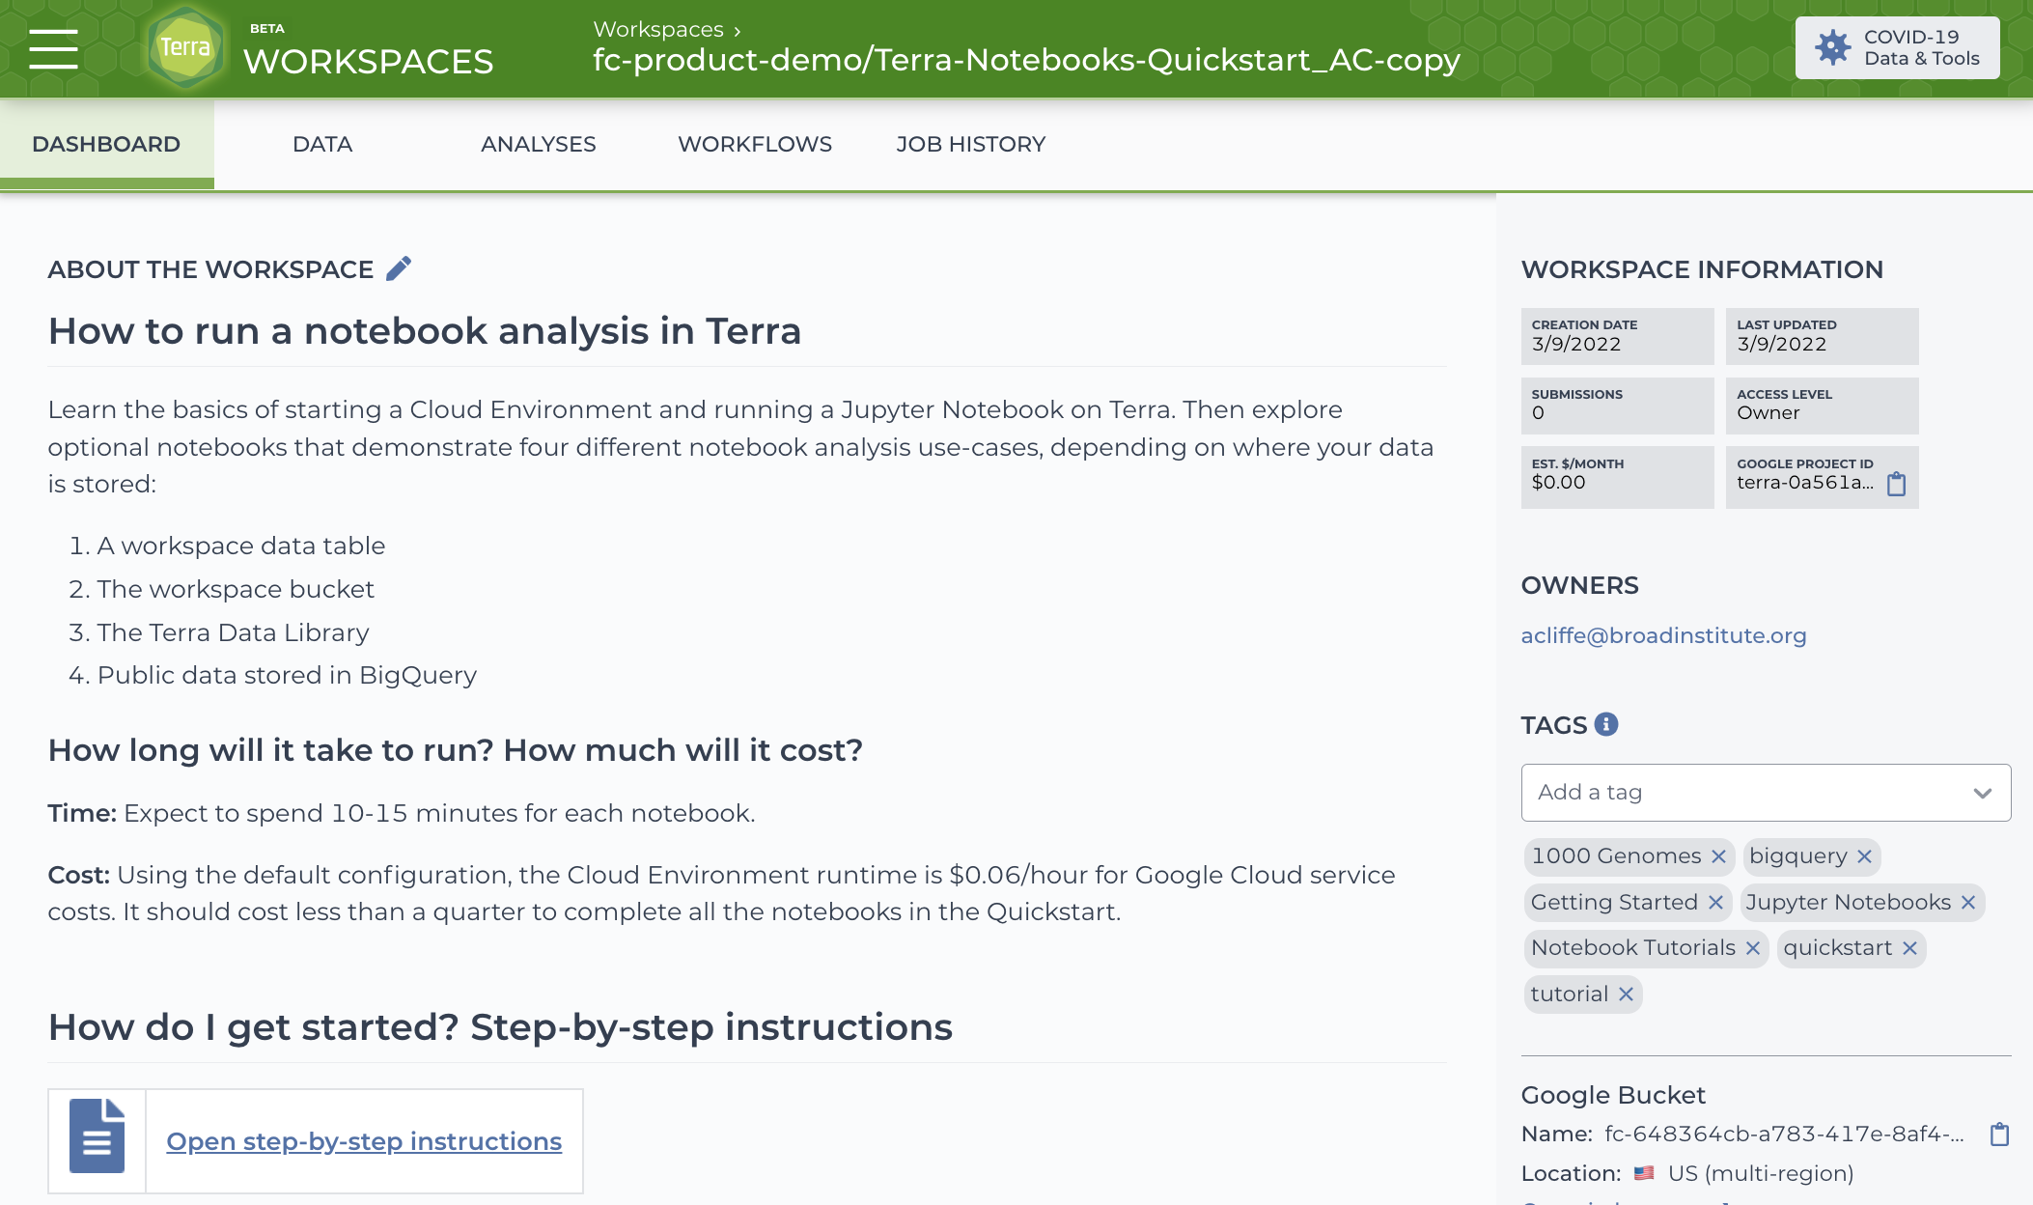2033x1205 pixels.
Task: Copy Google Project ID to clipboard
Action: [x=1896, y=483]
